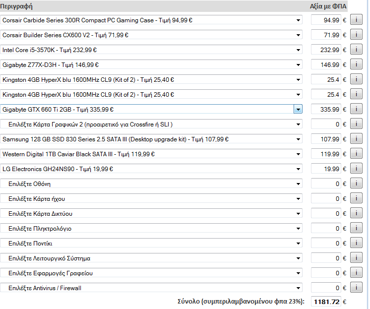Show info for Corsair CX600 V2 row
The image size is (370, 309).
tap(356, 35)
